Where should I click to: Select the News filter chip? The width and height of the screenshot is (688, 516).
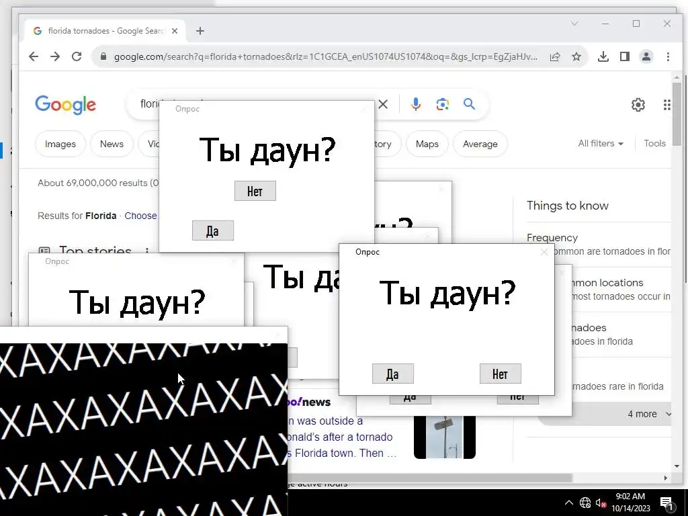pos(112,144)
